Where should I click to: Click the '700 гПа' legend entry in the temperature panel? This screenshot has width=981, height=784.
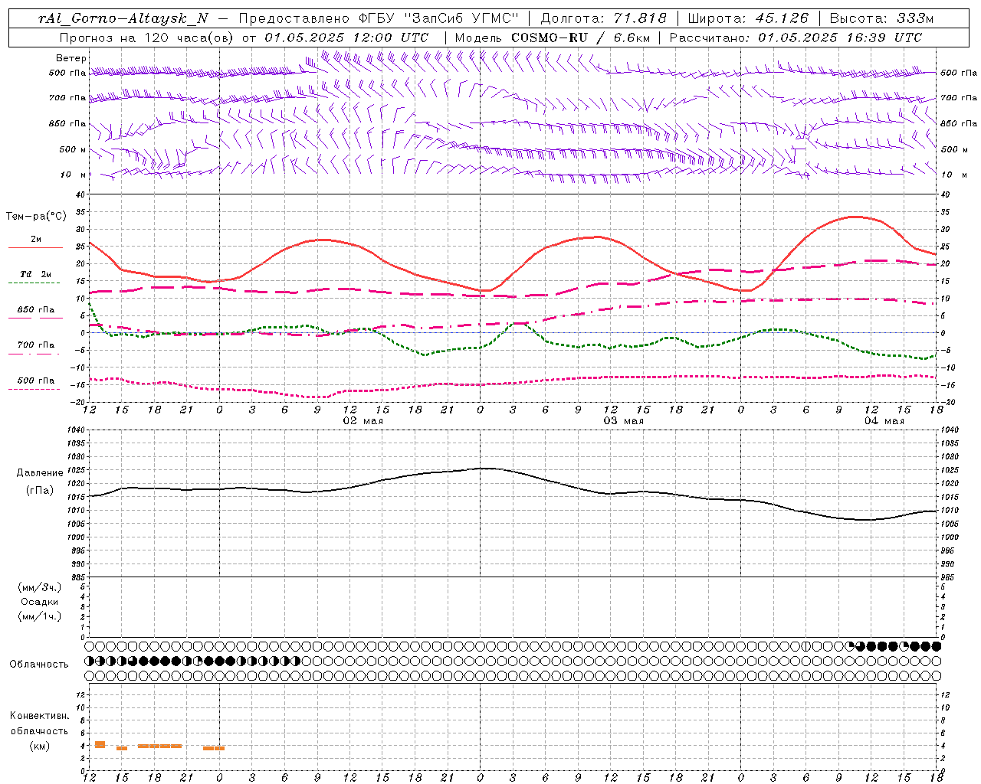tap(36, 345)
